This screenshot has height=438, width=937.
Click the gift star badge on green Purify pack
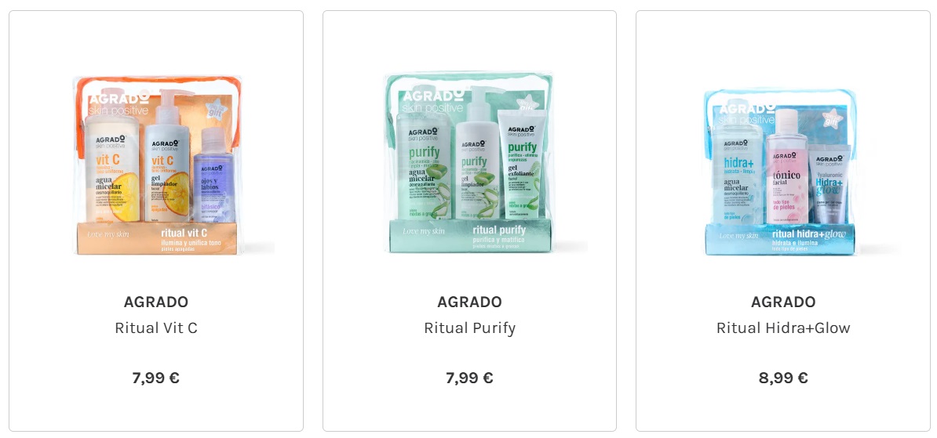point(526,101)
